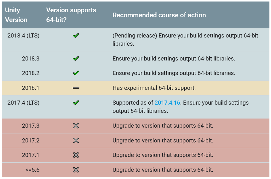Select the 2018.1 version cell
This screenshot has width=271, height=179.
click(x=31, y=88)
